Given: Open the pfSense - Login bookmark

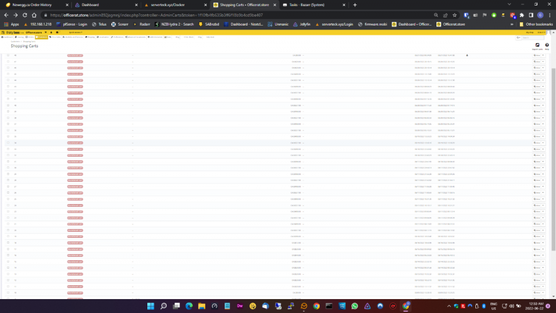Looking at the screenshot, I should pyautogui.click(x=72, y=24).
